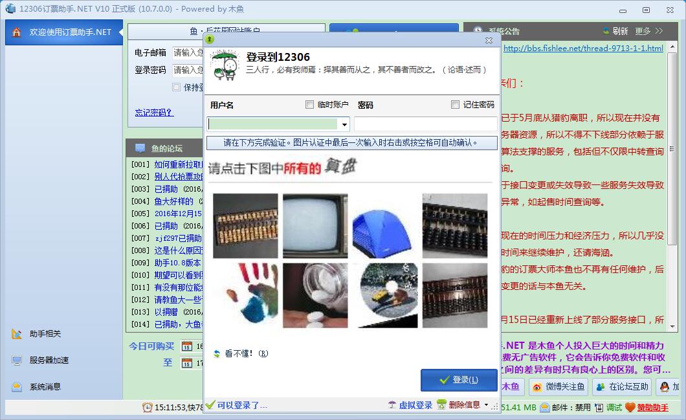Viewport: 686px width, 420px height.
Task: Select the first abacus captcha image
Action: pyautogui.click(x=245, y=226)
